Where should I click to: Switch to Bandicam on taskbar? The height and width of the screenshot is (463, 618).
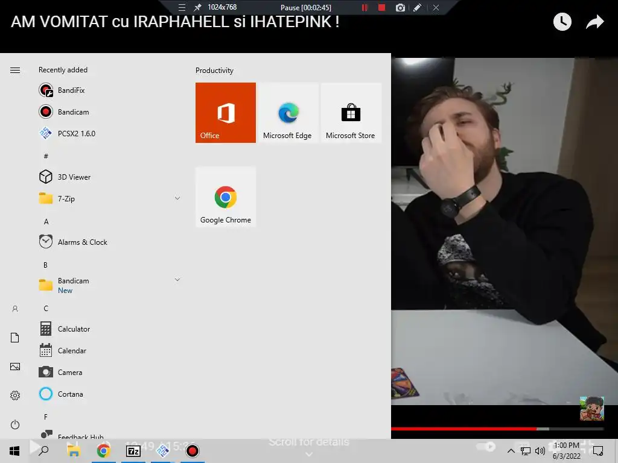point(193,451)
